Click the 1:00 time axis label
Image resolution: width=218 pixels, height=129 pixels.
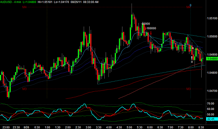(x=47, y=127)
